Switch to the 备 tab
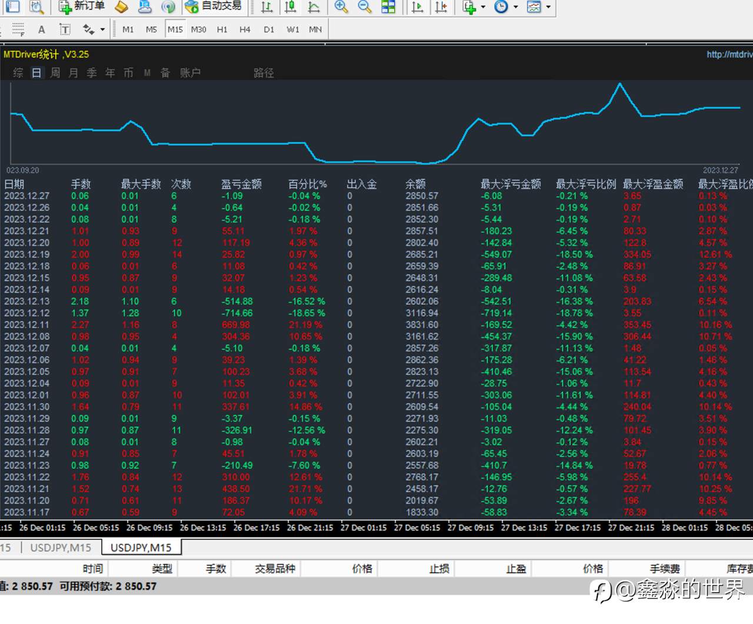This screenshot has width=753, height=624. 165,72
